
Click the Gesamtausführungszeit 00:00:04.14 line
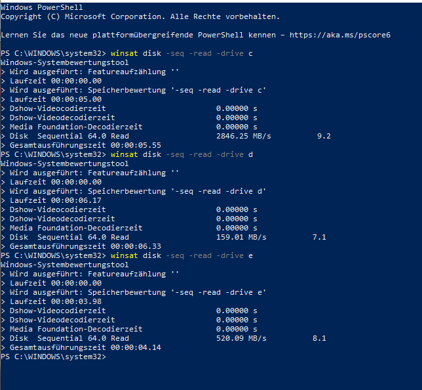tap(81, 348)
